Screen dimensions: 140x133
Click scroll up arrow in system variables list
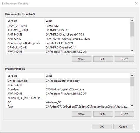132,75
